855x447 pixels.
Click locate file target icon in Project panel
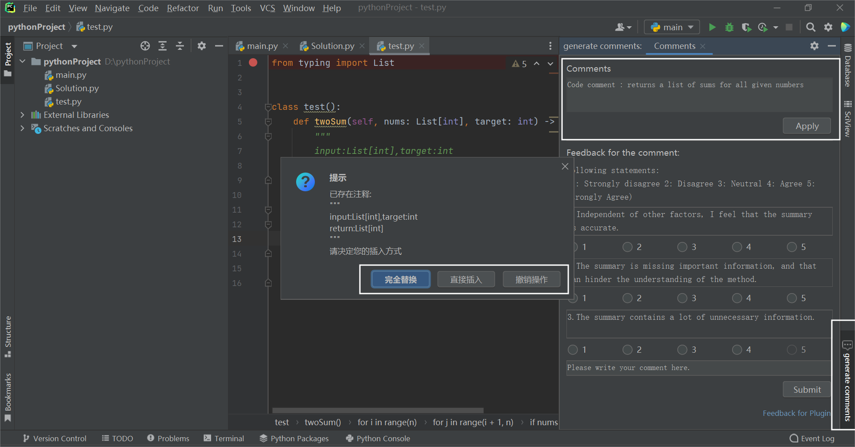point(145,46)
